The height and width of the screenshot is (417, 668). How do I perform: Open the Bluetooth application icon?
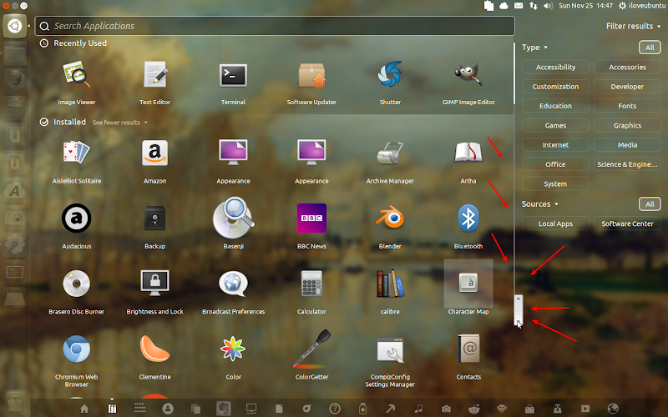tap(468, 219)
